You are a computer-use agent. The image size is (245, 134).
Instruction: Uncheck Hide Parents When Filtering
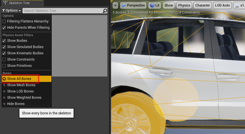point(4,28)
